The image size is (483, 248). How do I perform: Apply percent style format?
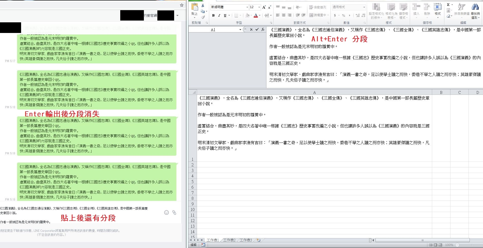point(343,15)
